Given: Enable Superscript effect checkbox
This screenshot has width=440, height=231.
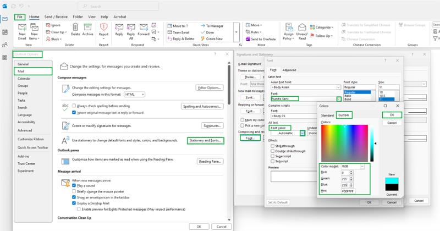Looking at the screenshot, I should (272, 156).
